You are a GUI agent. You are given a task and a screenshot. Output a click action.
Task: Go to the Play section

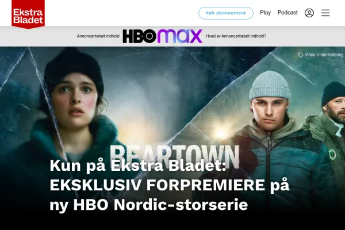point(265,13)
